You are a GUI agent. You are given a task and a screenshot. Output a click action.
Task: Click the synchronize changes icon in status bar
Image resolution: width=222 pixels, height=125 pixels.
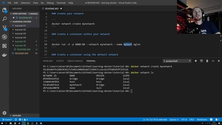(16, 119)
